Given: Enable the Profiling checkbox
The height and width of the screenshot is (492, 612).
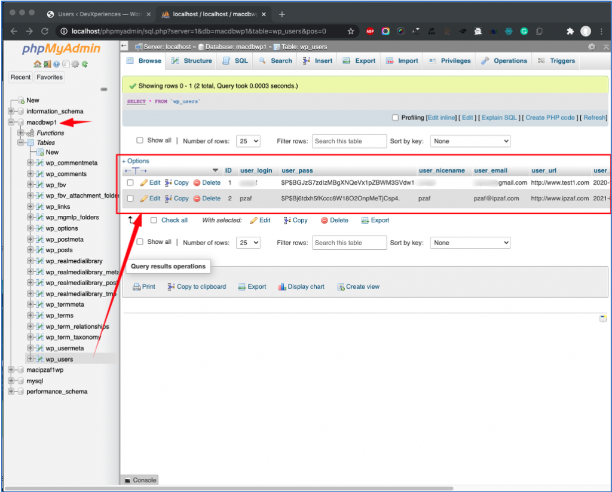Looking at the screenshot, I should tap(395, 118).
